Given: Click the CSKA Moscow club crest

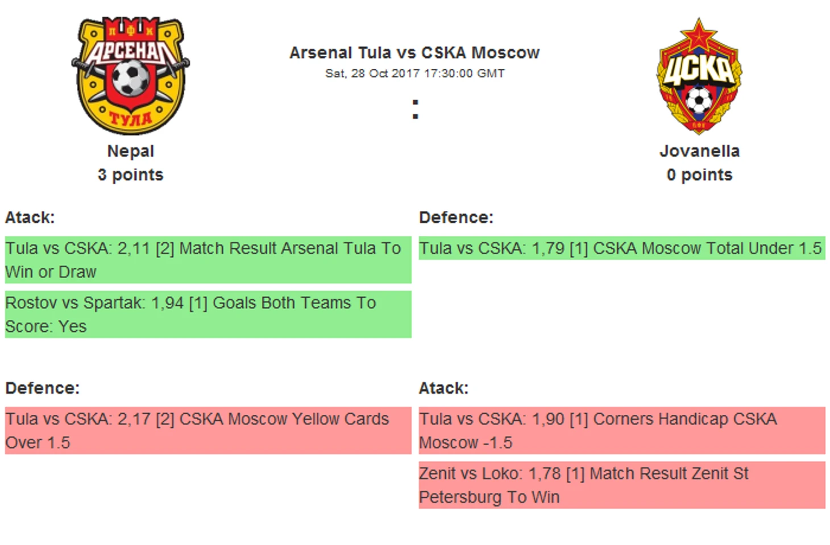Looking at the screenshot, I should (x=699, y=76).
